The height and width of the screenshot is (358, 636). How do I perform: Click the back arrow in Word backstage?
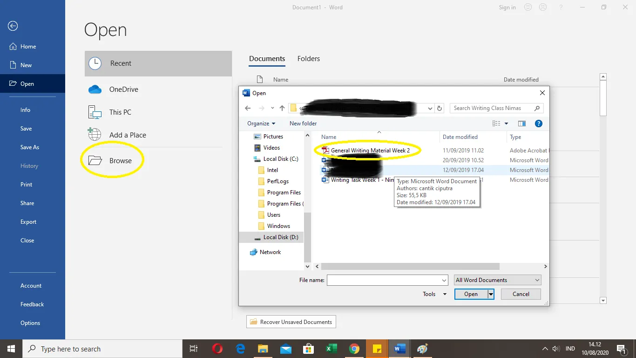[13, 26]
